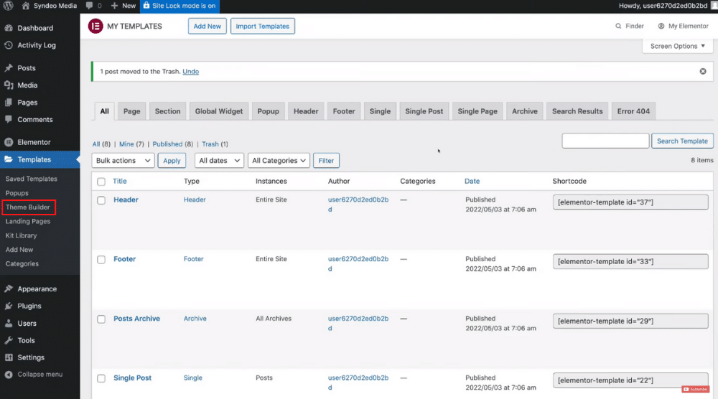Sort by the Date column header
718x399 pixels.
(x=472, y=181)
